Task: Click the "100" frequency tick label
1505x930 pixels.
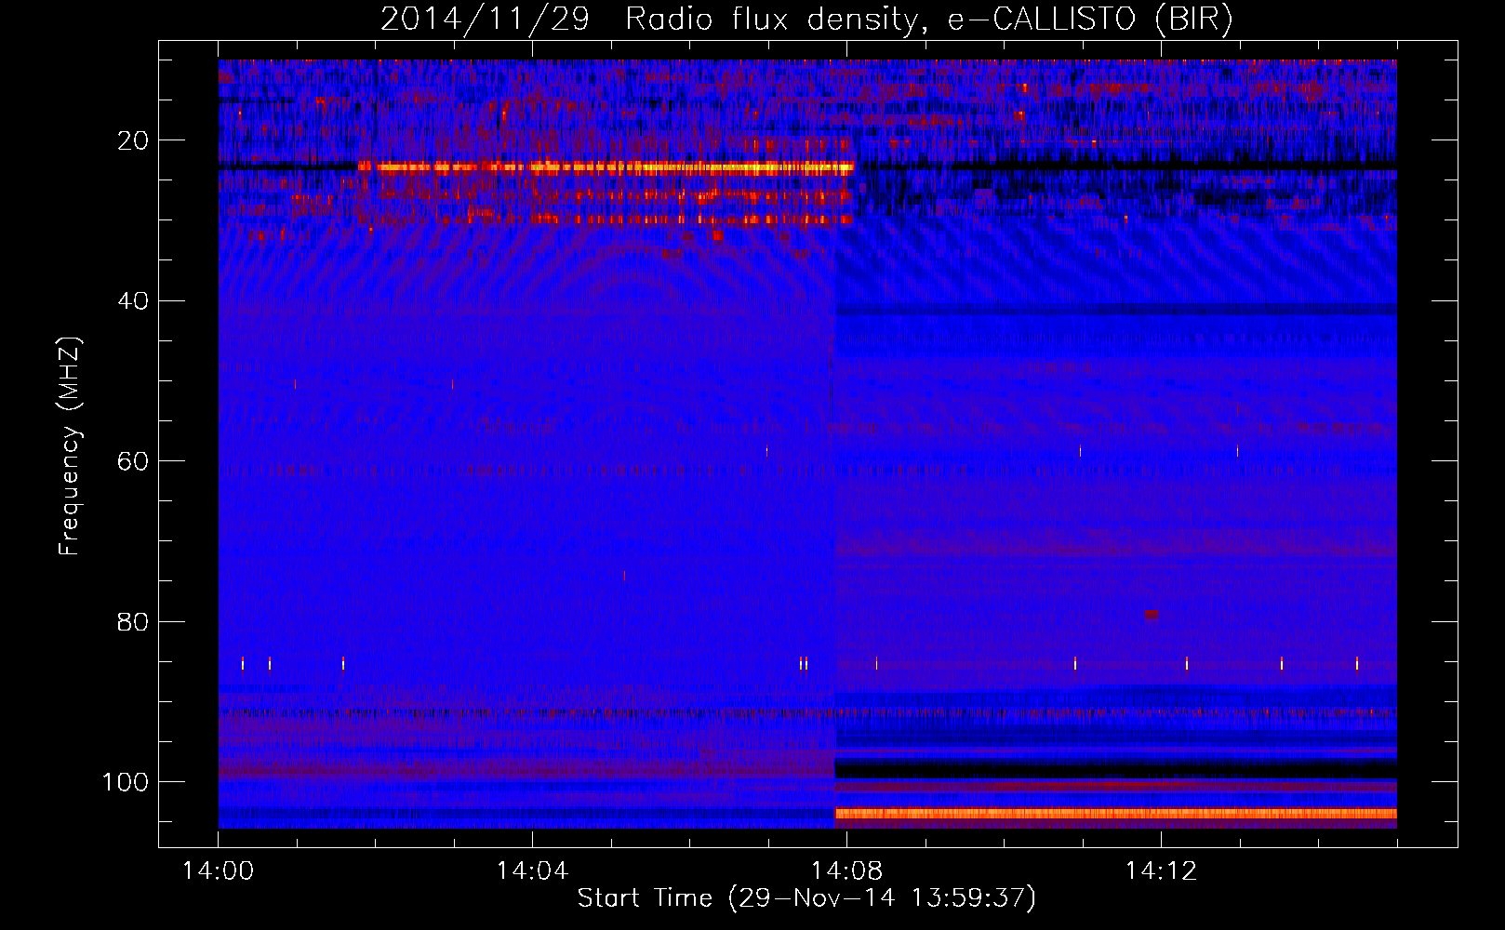Action: [x=126, y=782]
